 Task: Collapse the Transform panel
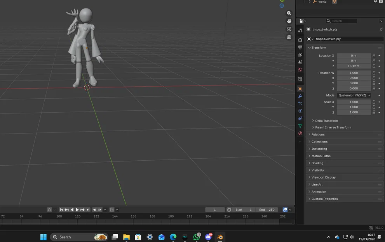[x=309, y=48]
